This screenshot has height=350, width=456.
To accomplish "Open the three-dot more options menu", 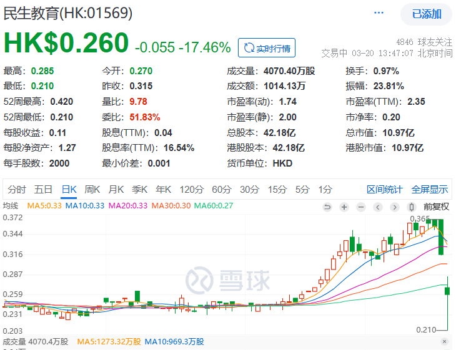I will click(x=379, y=13).
